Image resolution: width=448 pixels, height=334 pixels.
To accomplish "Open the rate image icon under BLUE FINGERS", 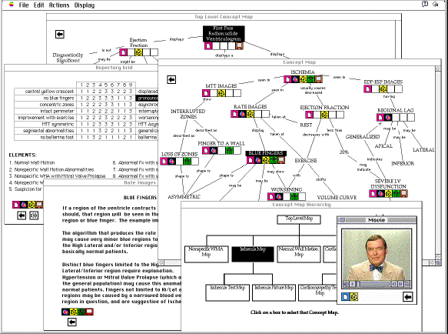I will (258, 160).
